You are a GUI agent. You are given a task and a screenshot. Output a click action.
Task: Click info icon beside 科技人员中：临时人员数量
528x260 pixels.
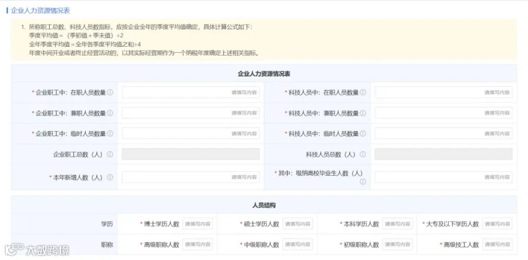tap(363, 134)
